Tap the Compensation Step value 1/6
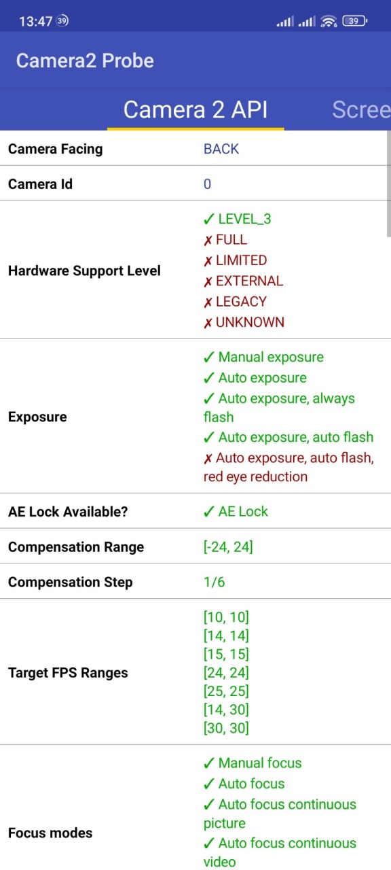391x870 pixels. [214, 582]
